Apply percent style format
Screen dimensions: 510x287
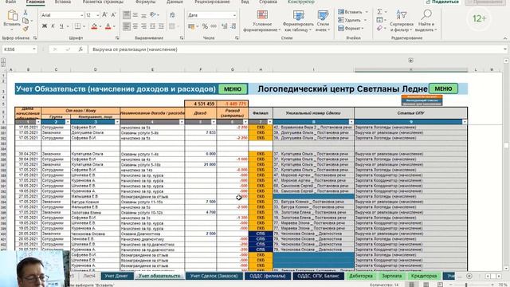(x=205, y=26)
